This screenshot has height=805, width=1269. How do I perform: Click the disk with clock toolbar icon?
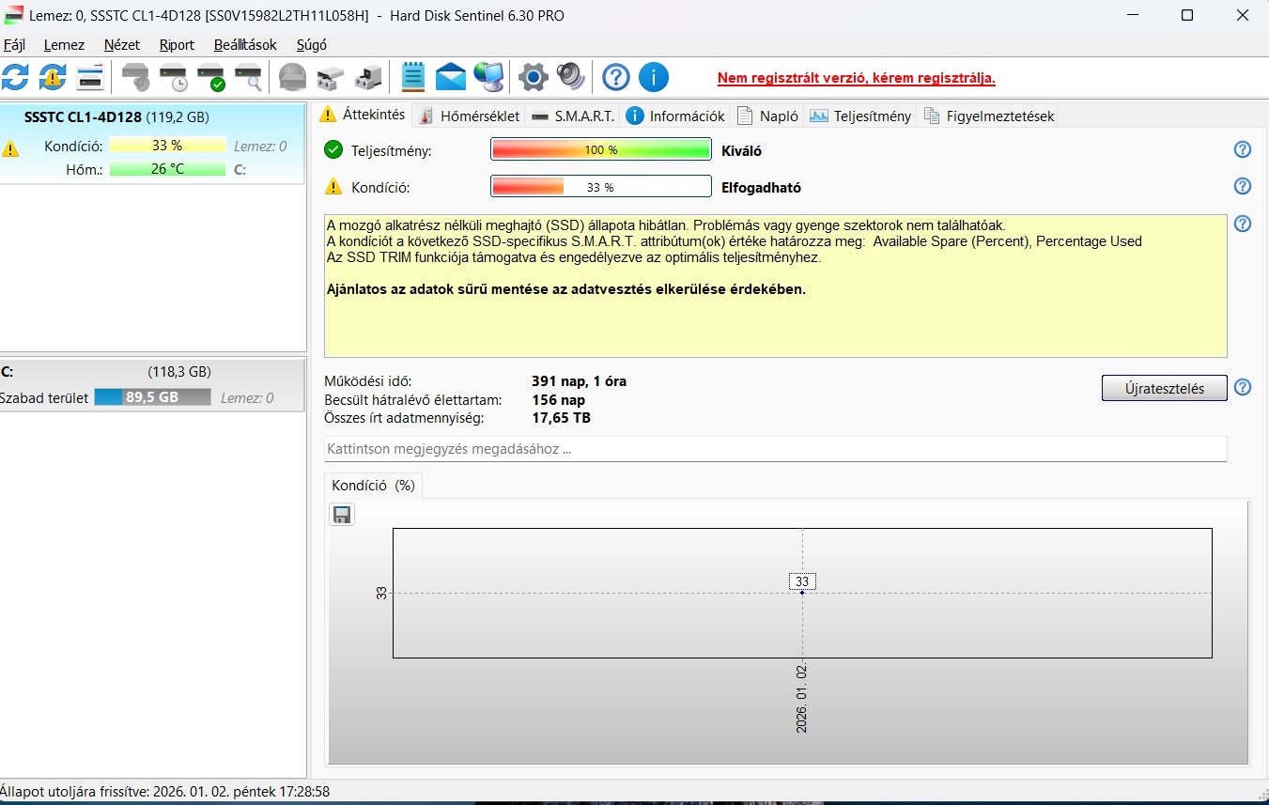174,77
